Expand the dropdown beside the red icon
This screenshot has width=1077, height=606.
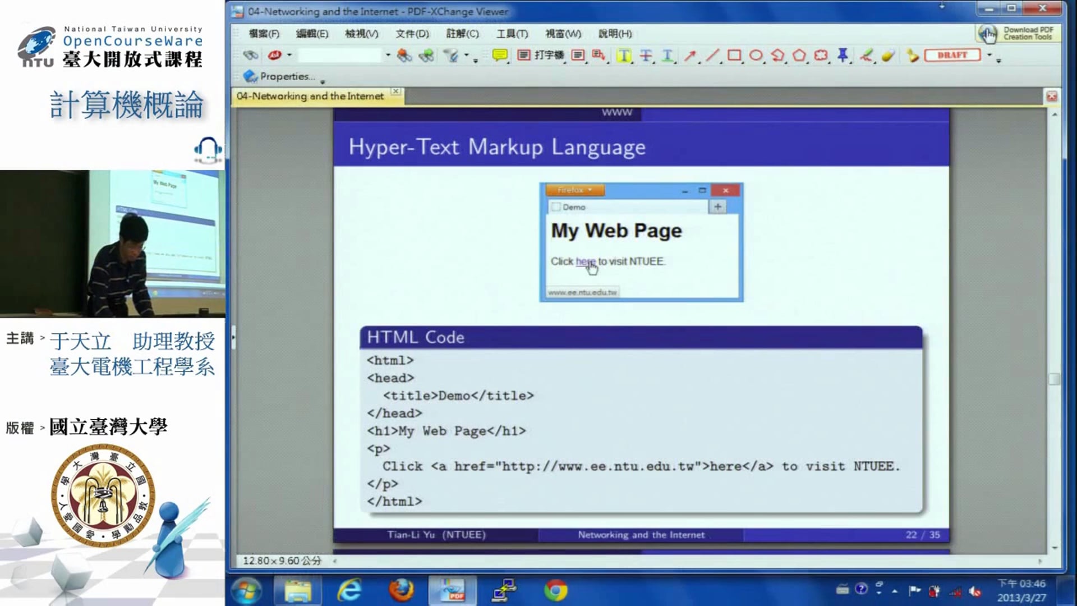coord(289,55)
